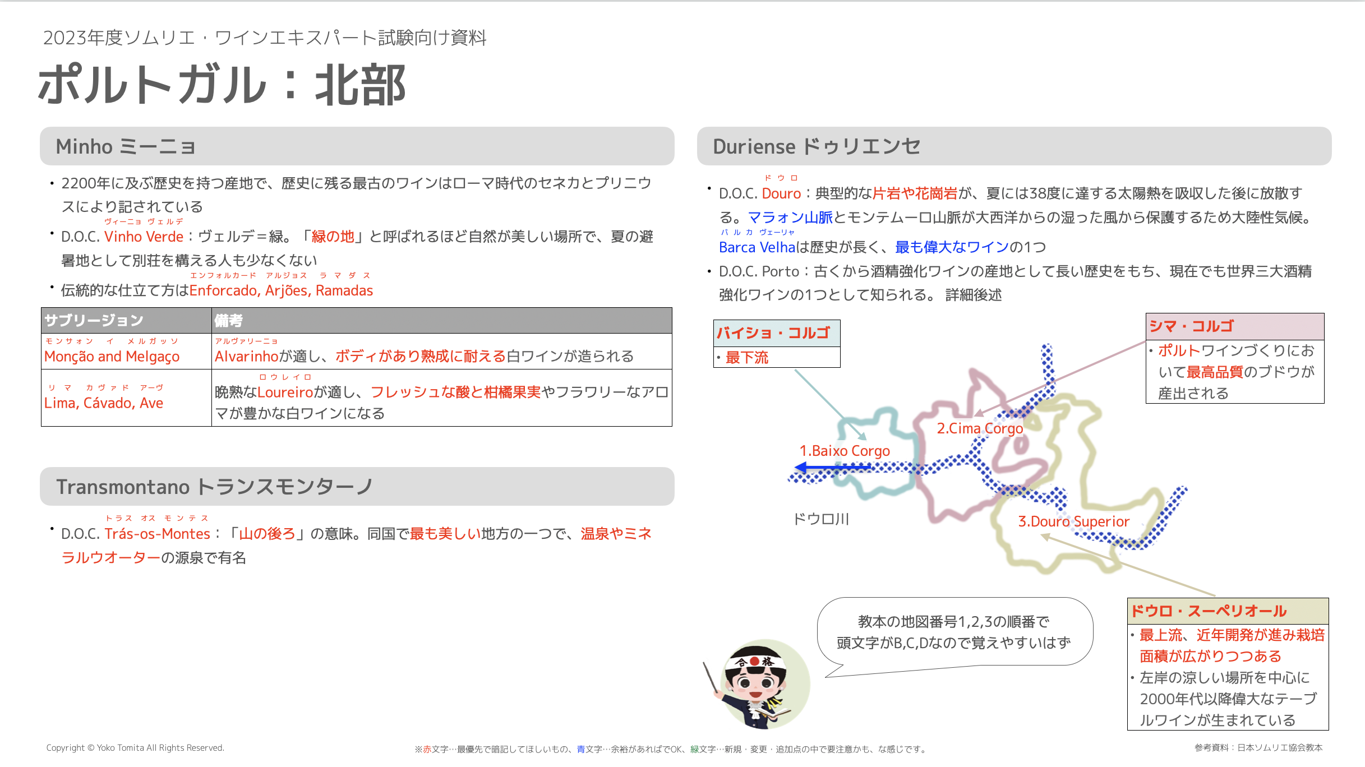Click the map label 1.Baixo Corgo
Image resolution: width=1365 pixels, height=767 pixels.
845,451
